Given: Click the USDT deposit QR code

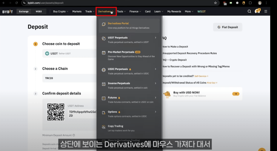Looking at the screenshot, I should tap(56, 112).
